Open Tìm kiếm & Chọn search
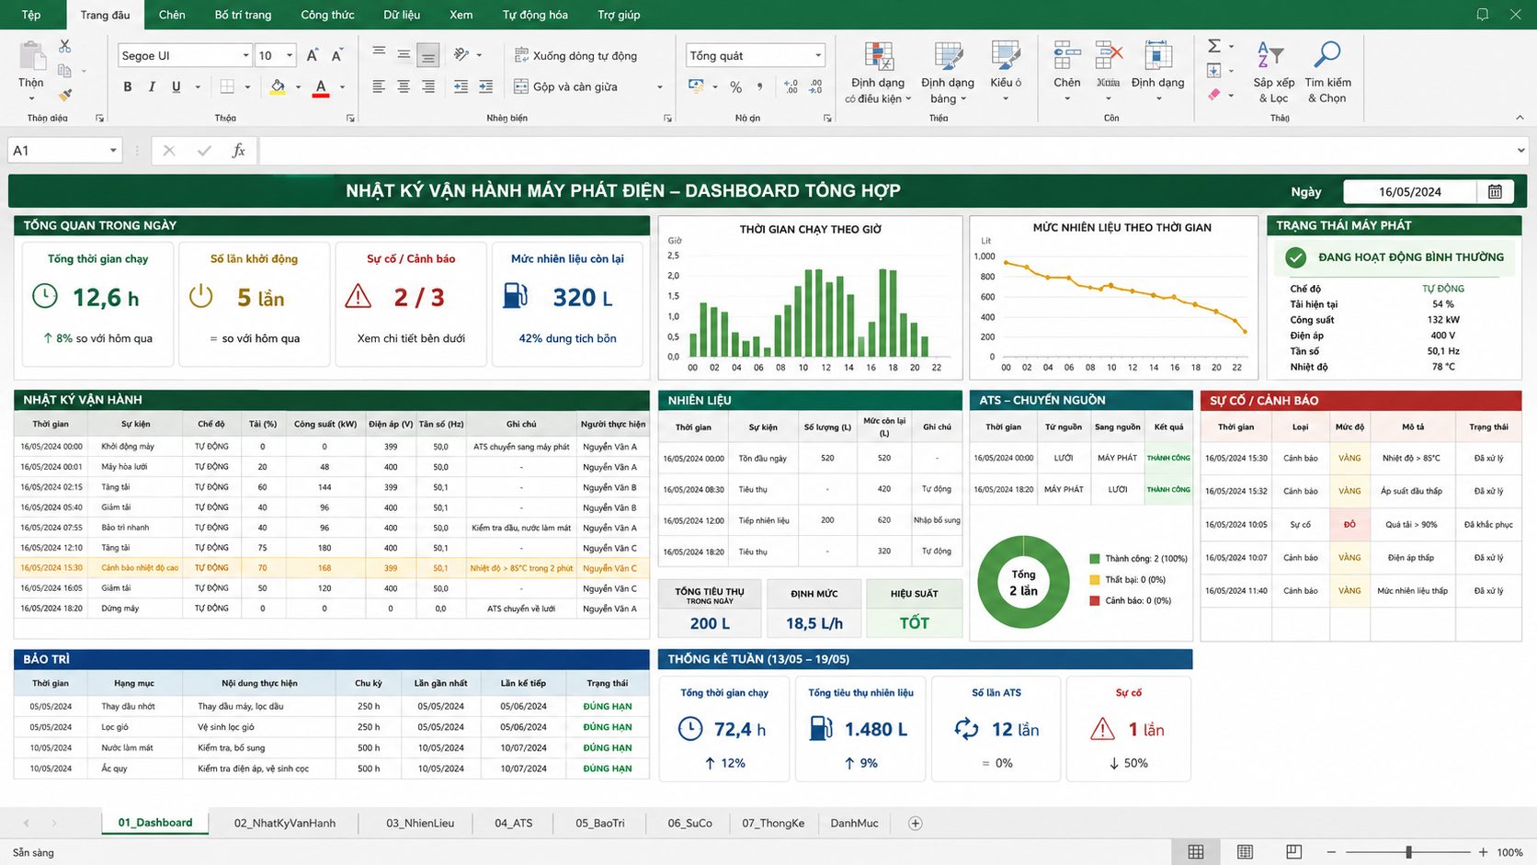 [x=1327, y=73]
